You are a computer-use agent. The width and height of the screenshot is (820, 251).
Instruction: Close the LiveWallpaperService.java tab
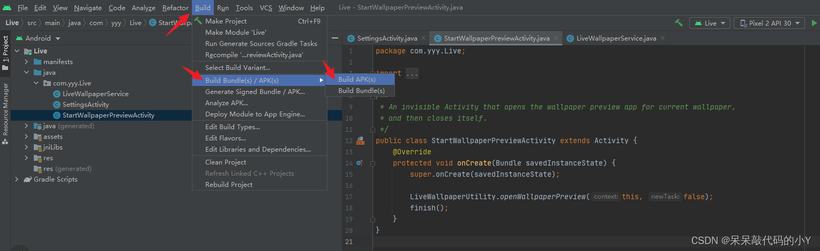point(662,38)
